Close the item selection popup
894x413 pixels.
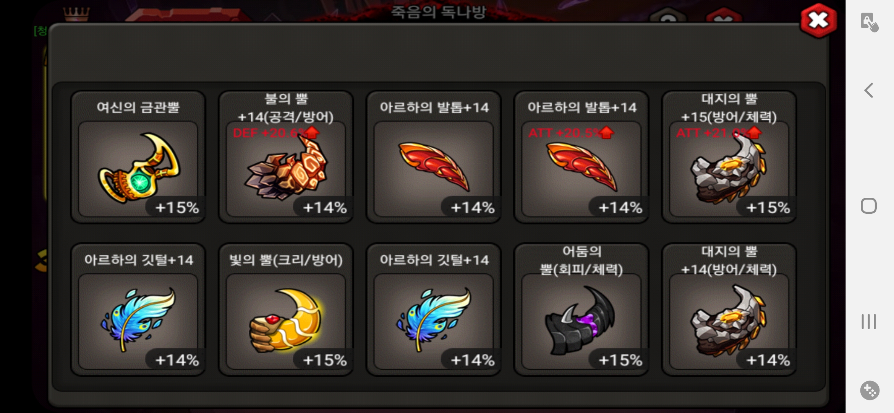point(819,20)
